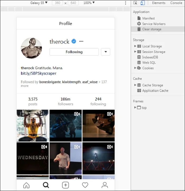
Task: Switch to the Console tab
Action: (176, 3)
